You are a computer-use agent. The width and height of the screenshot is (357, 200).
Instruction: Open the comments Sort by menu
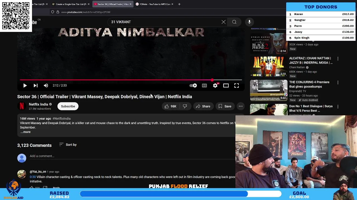pyautogui.click(x=68, y=145)
